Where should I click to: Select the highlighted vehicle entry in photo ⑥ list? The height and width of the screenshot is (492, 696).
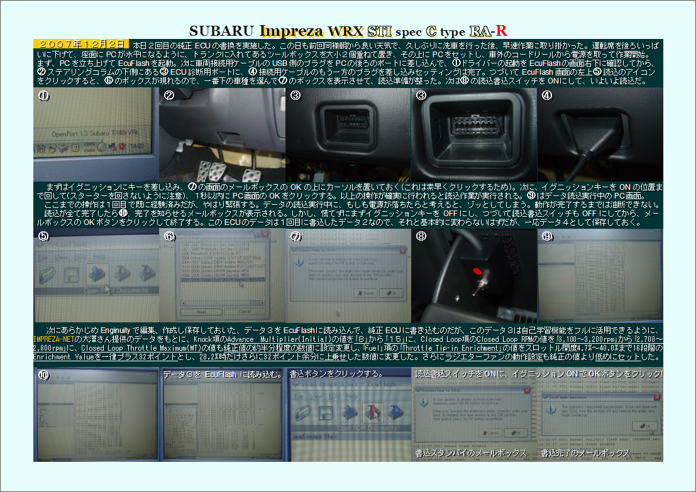coord(221,278)
